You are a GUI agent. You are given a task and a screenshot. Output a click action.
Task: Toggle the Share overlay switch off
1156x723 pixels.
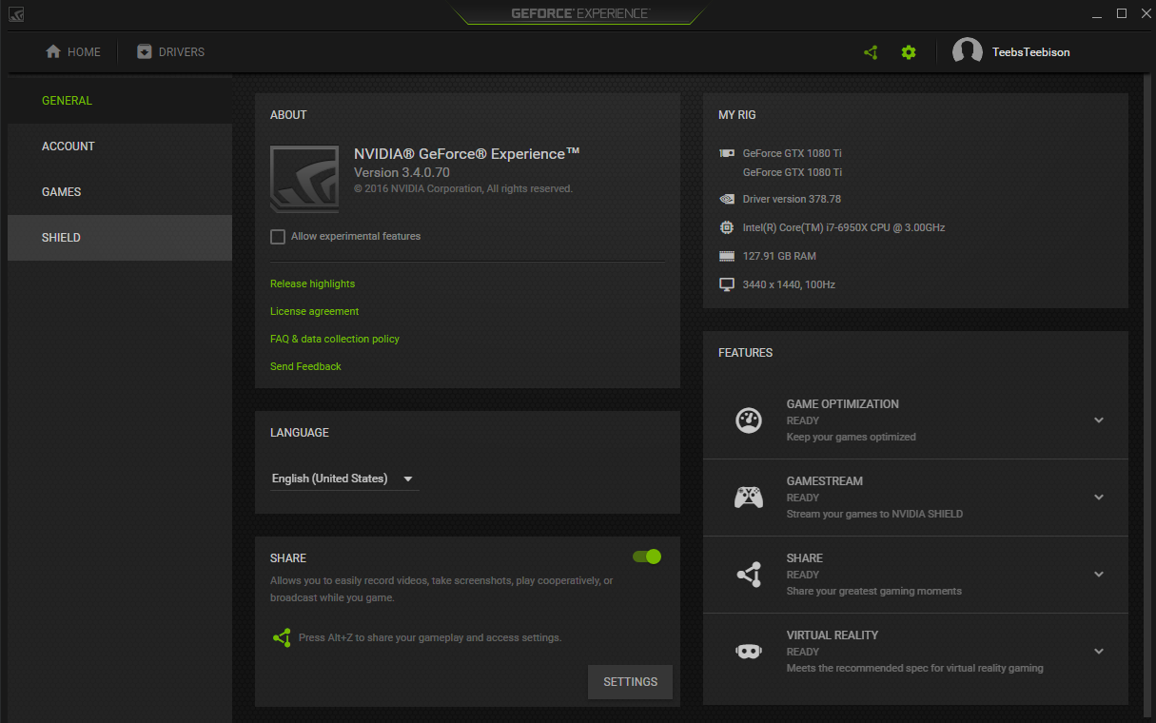point(647,557)
